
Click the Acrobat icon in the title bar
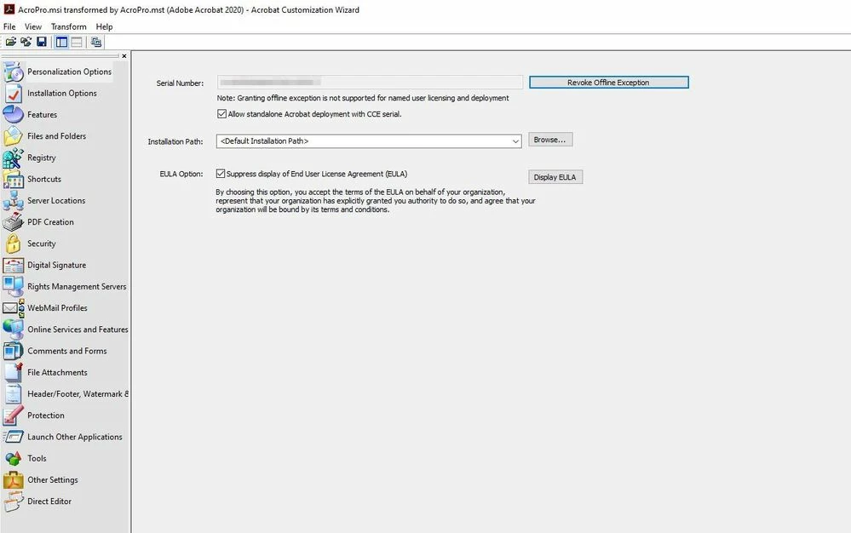[x=9, y=9]
